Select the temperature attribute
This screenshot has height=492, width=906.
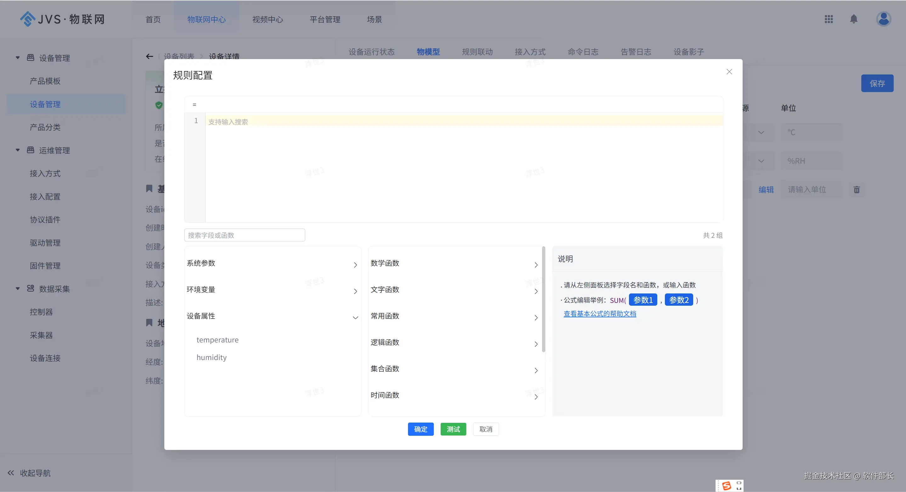click(217, 340)
